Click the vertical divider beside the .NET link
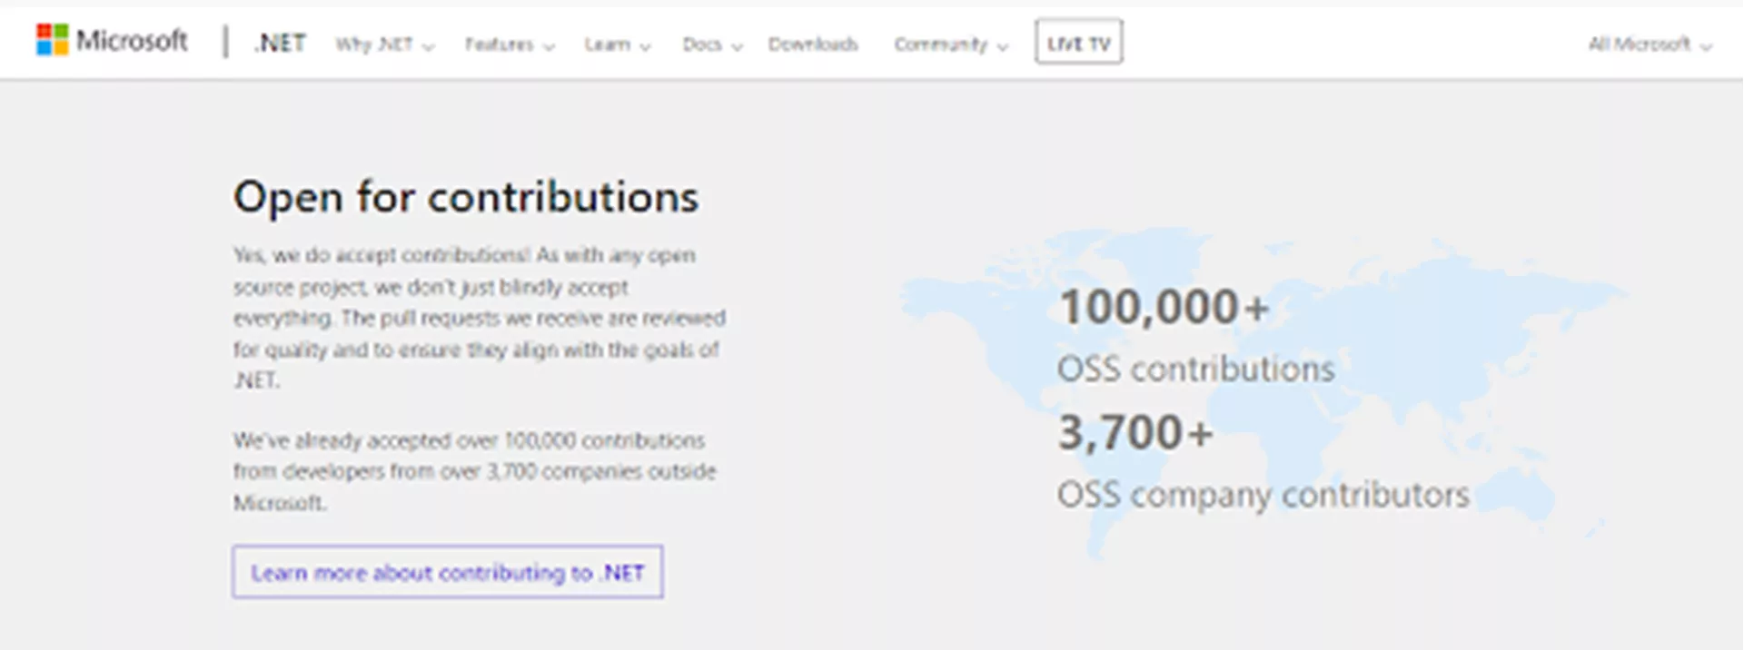The width and height of the screenshot is (1744, 650). 225,42
